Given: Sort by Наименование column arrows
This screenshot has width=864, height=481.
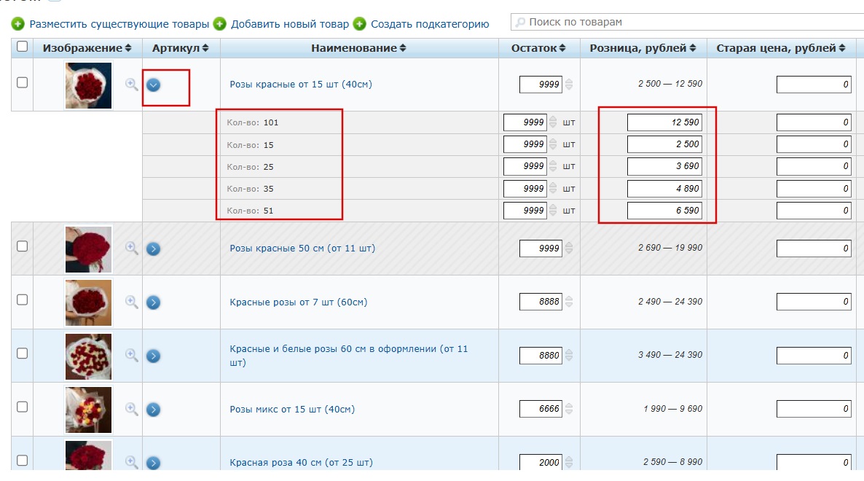Looking at the screenshot, I should (x=403, y=48).
